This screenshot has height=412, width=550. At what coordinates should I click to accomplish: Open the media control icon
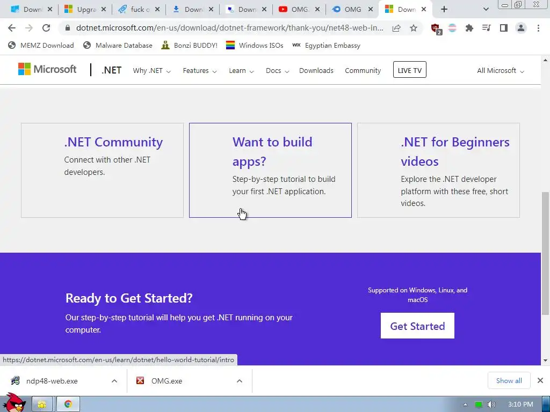point(486,28)
